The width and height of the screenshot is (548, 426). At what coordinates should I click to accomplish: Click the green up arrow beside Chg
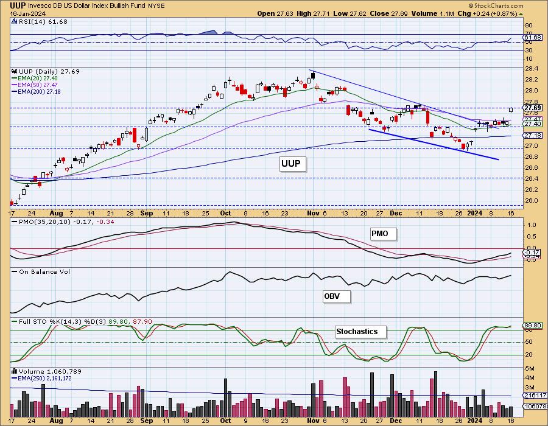tap(521, 14)
